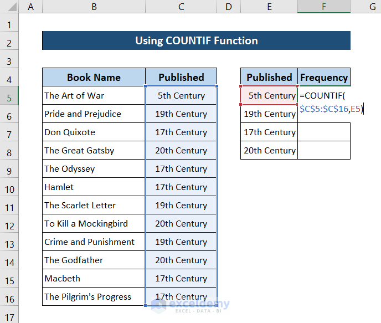Image resolution: width=381 pixels, height=323 pixels.
Task: Click the 'Published' header in column C
Action: (181, 77)
